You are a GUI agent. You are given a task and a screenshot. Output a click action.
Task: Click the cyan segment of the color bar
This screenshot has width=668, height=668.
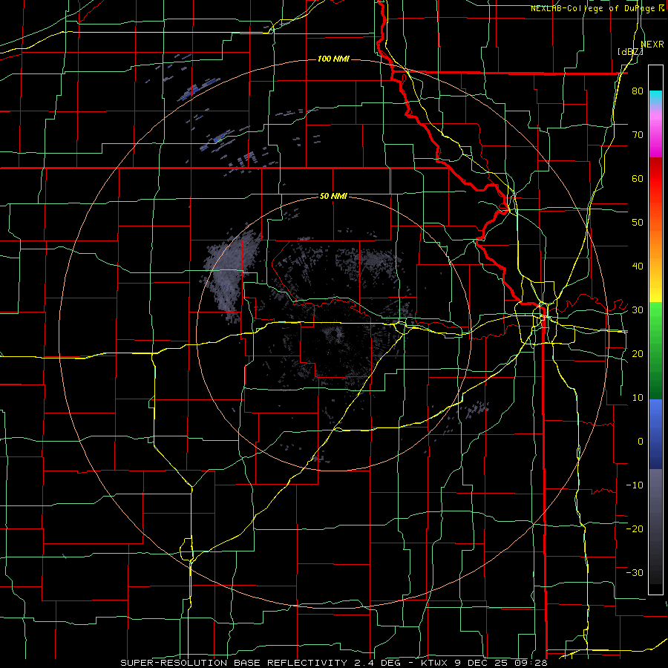tap(655, 98)
